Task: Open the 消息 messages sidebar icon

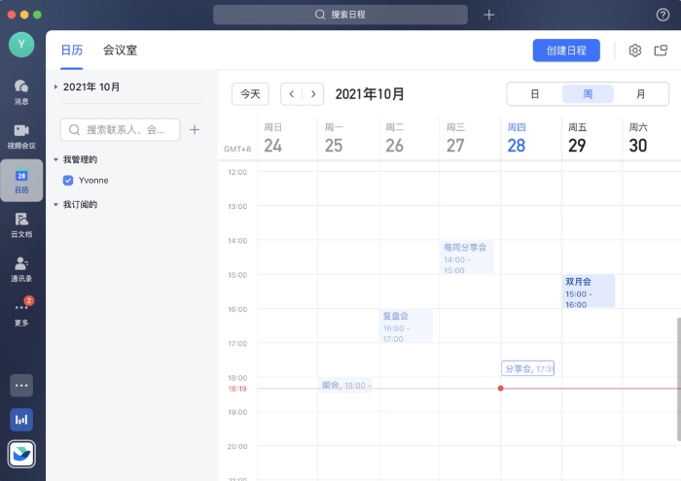Action: 21,92
